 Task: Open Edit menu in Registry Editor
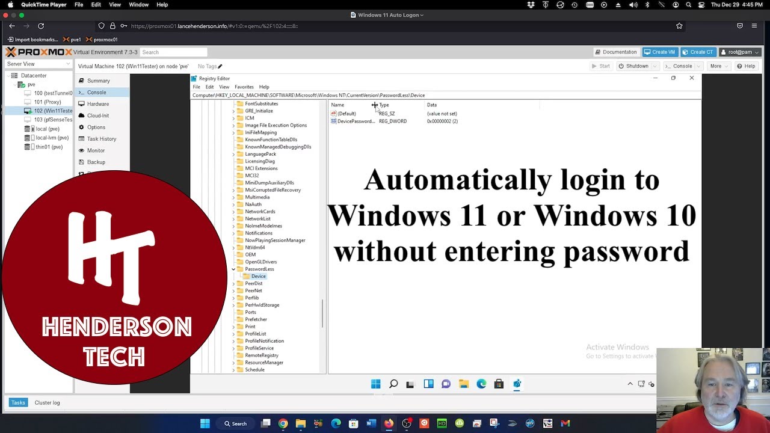[x=209, y=87]
